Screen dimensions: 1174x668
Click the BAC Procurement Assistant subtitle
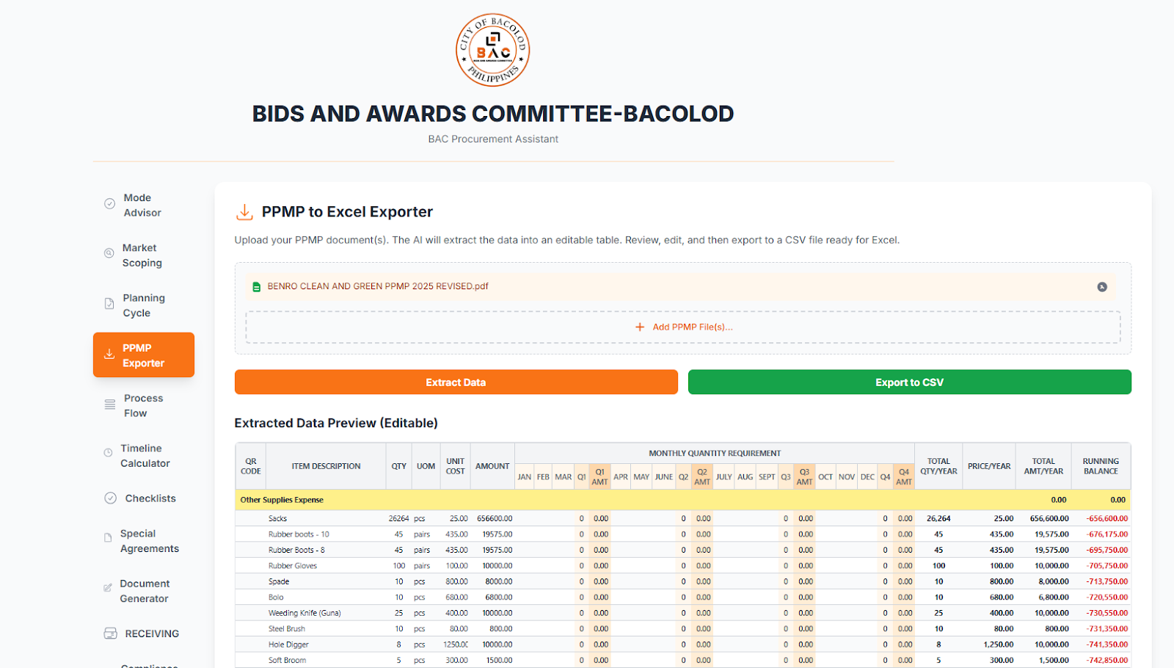pos(493,139)
